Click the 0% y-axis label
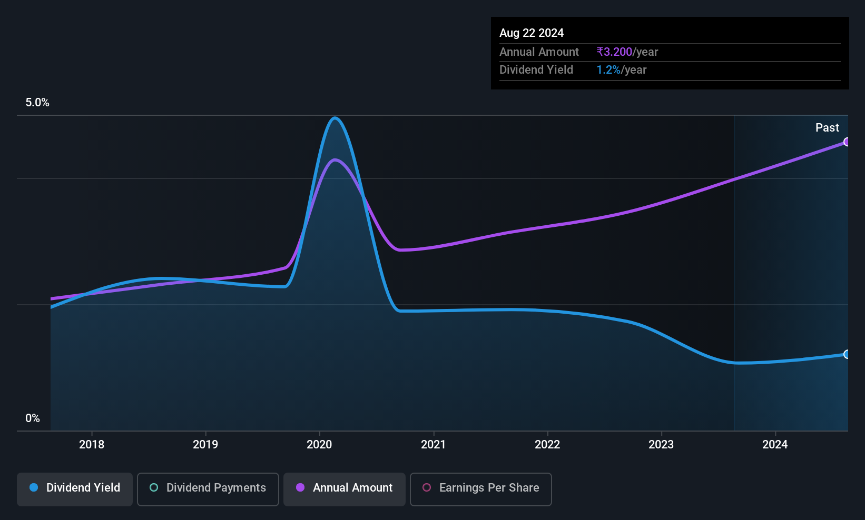 pos(33,418)
